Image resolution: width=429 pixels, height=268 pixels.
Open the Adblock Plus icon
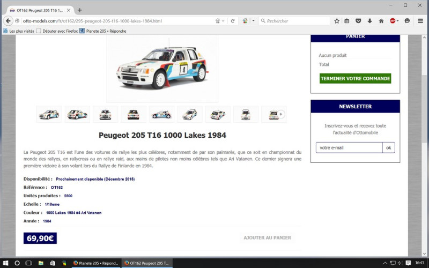click(x=393, y=21)
